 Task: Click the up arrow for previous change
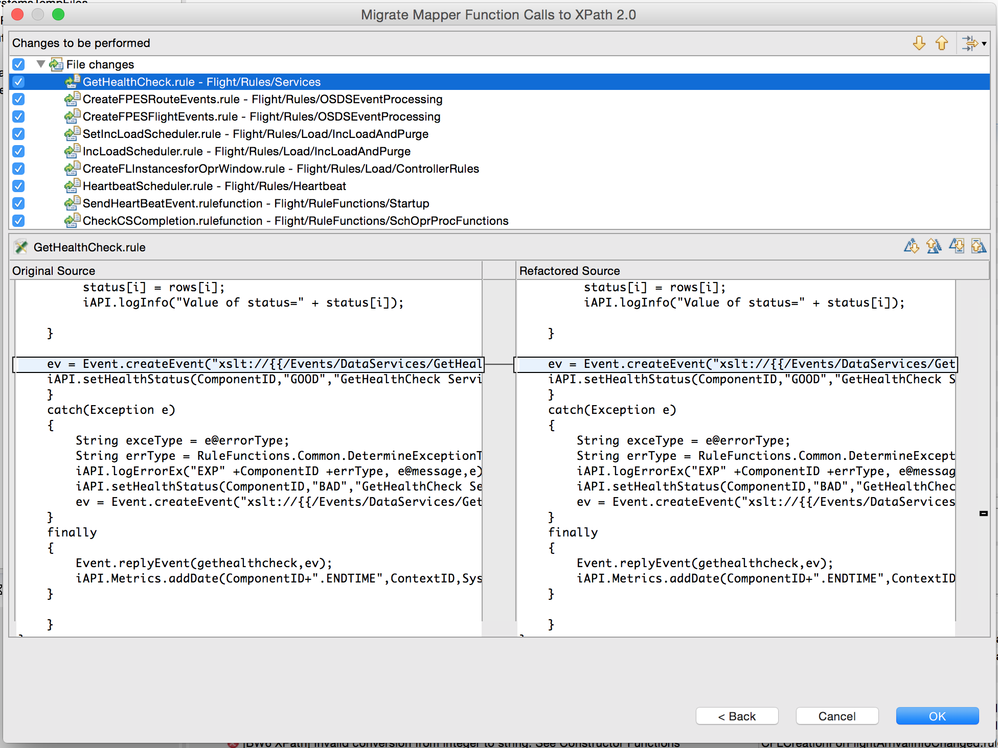(941, 43)
